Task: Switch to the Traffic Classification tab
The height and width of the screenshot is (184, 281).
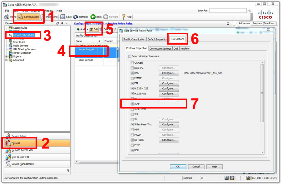Action: (134, 39)
